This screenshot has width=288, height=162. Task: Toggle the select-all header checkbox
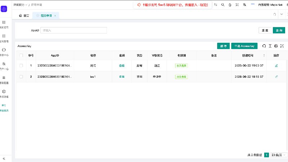click(x=21, y=55)
